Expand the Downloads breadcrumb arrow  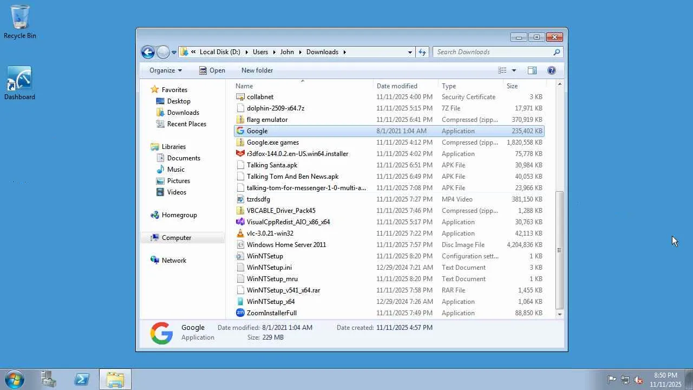pyautogui.click(x=344, y=52)
